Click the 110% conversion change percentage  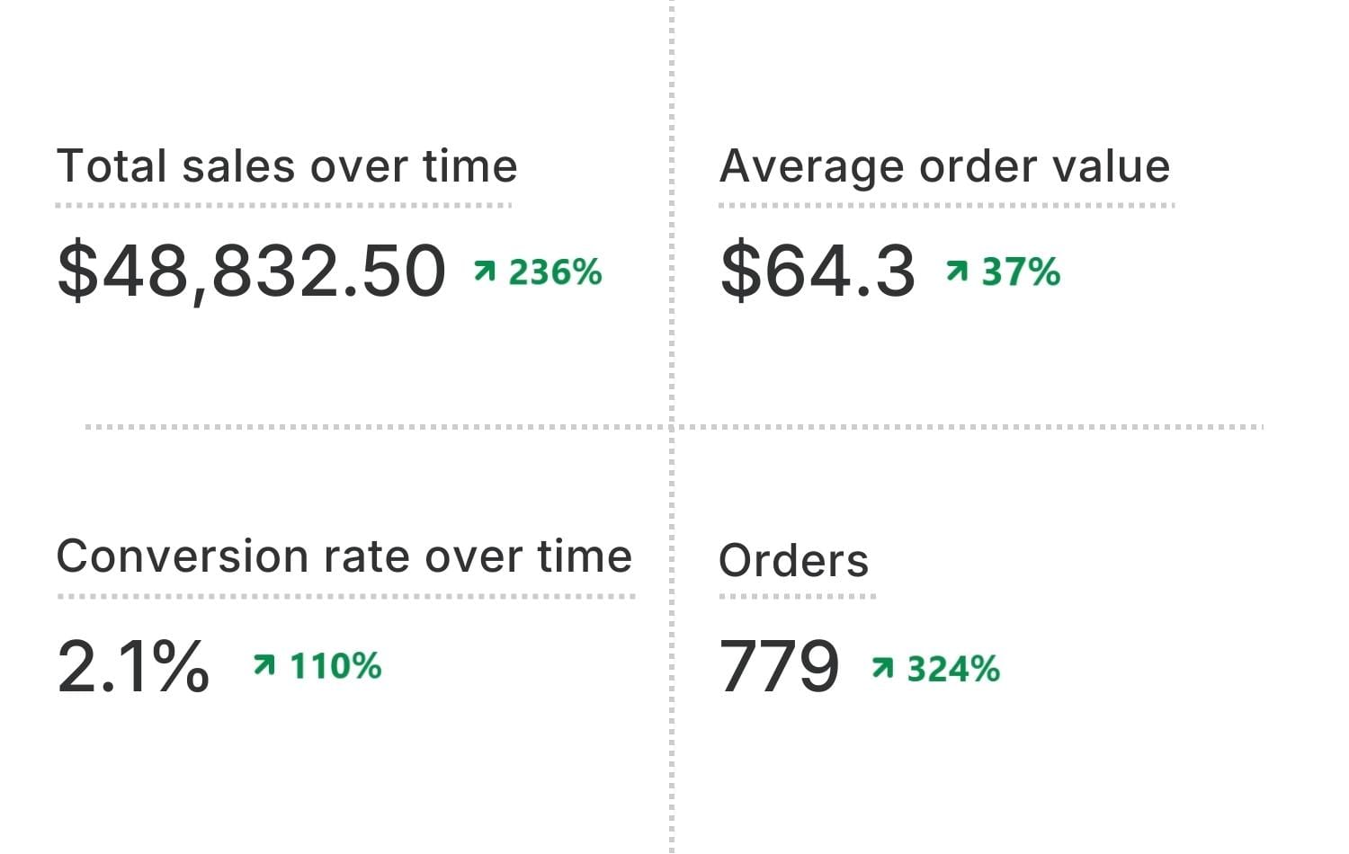335,666
